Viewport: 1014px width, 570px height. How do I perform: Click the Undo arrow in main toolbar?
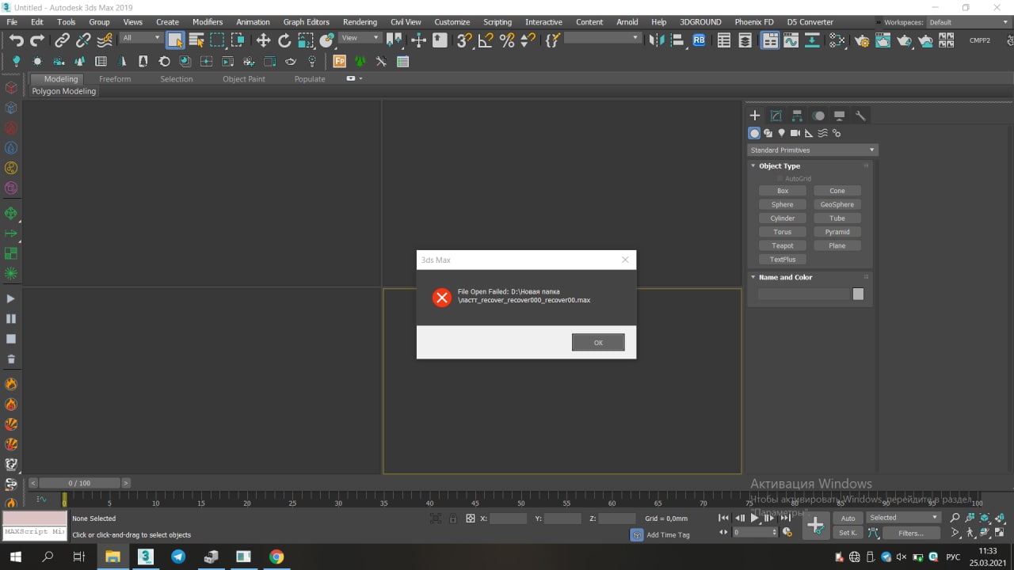tap(16, 40)
